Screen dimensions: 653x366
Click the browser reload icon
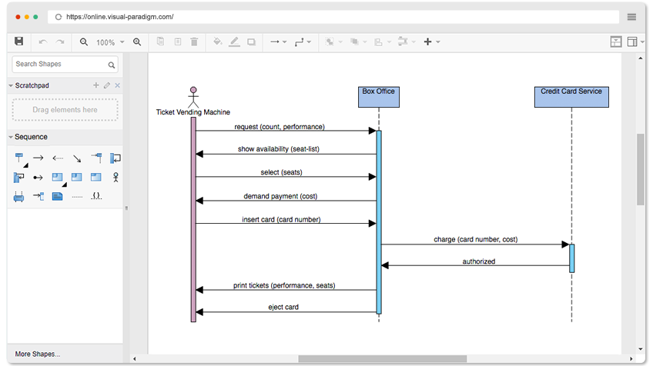(59, 17)
